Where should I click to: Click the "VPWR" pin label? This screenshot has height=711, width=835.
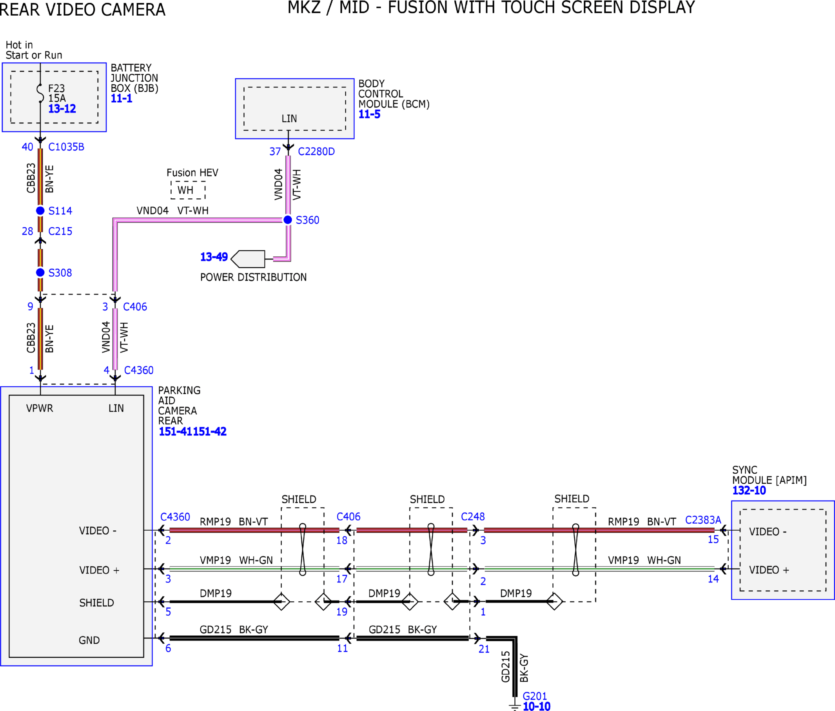tap(40, 408)
